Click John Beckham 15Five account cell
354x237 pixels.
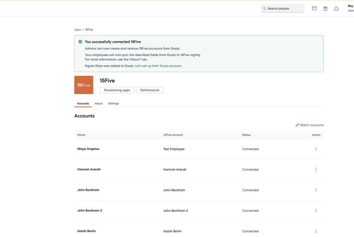pos(174,190)
